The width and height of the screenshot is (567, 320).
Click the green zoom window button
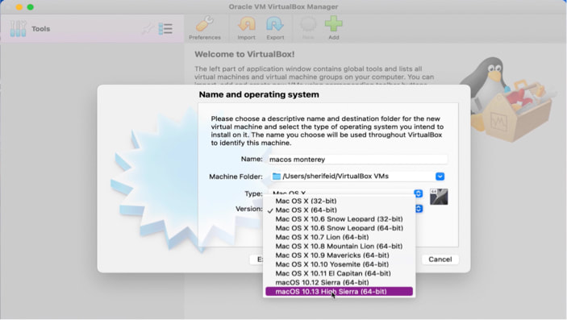pos(31,7)
